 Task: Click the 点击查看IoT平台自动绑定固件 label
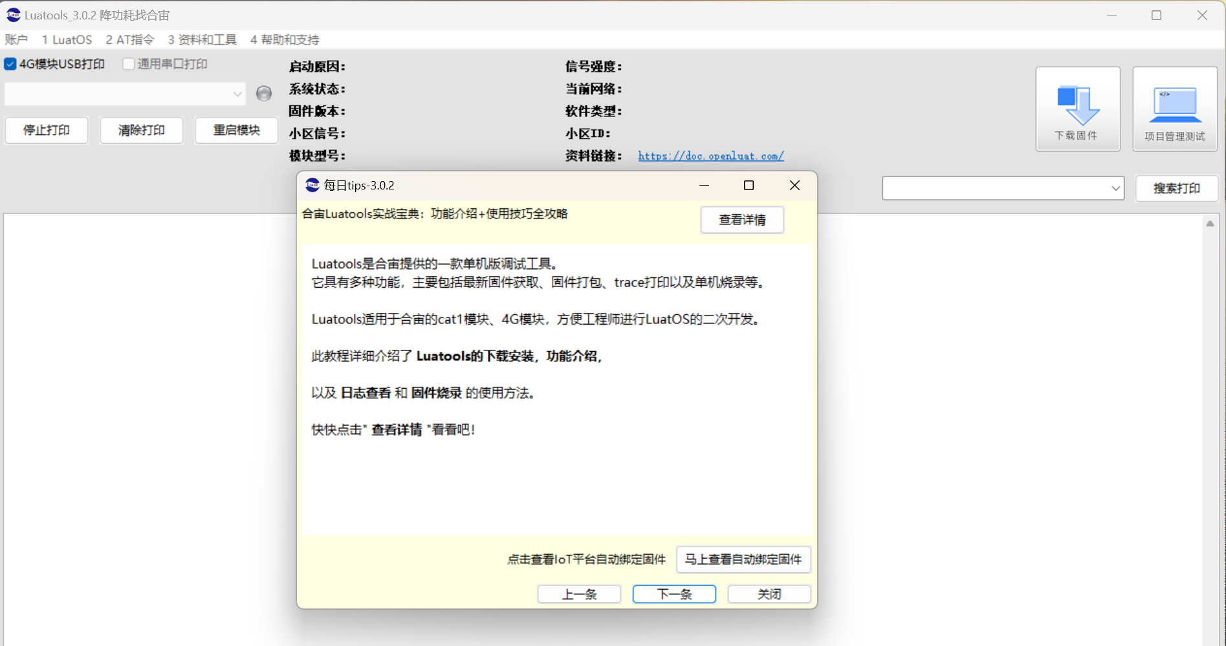click(x=587, y=559)
